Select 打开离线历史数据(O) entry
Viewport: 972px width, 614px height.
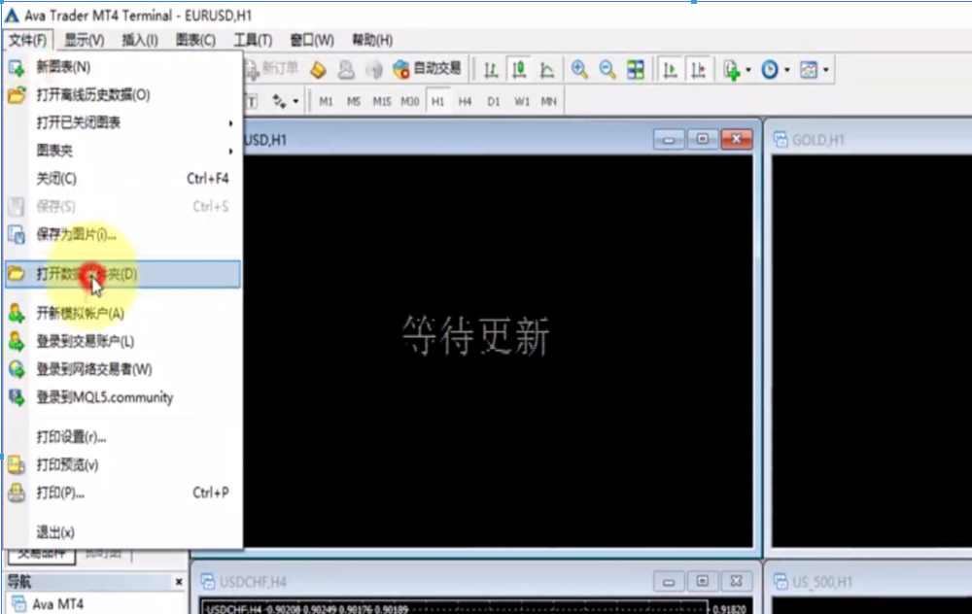pos(122,95)
